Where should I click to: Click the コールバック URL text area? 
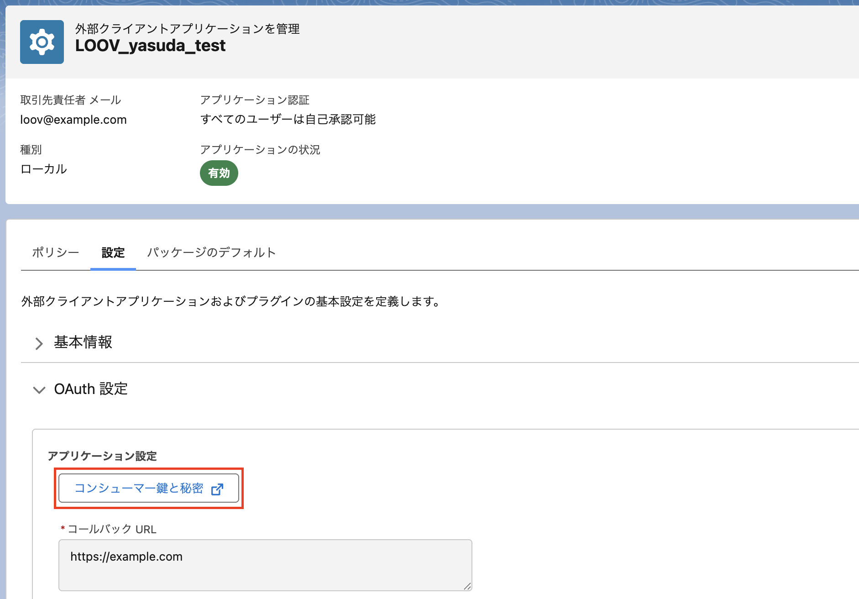pos(265,565)
